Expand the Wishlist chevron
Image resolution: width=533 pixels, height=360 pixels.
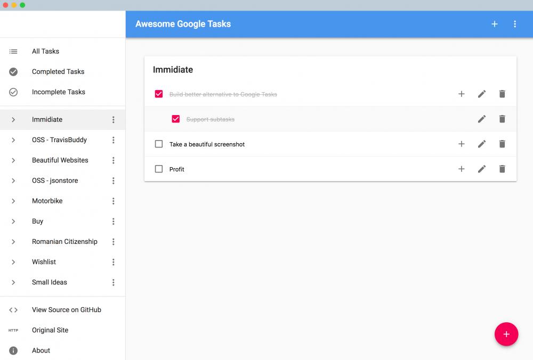[13, 262]
